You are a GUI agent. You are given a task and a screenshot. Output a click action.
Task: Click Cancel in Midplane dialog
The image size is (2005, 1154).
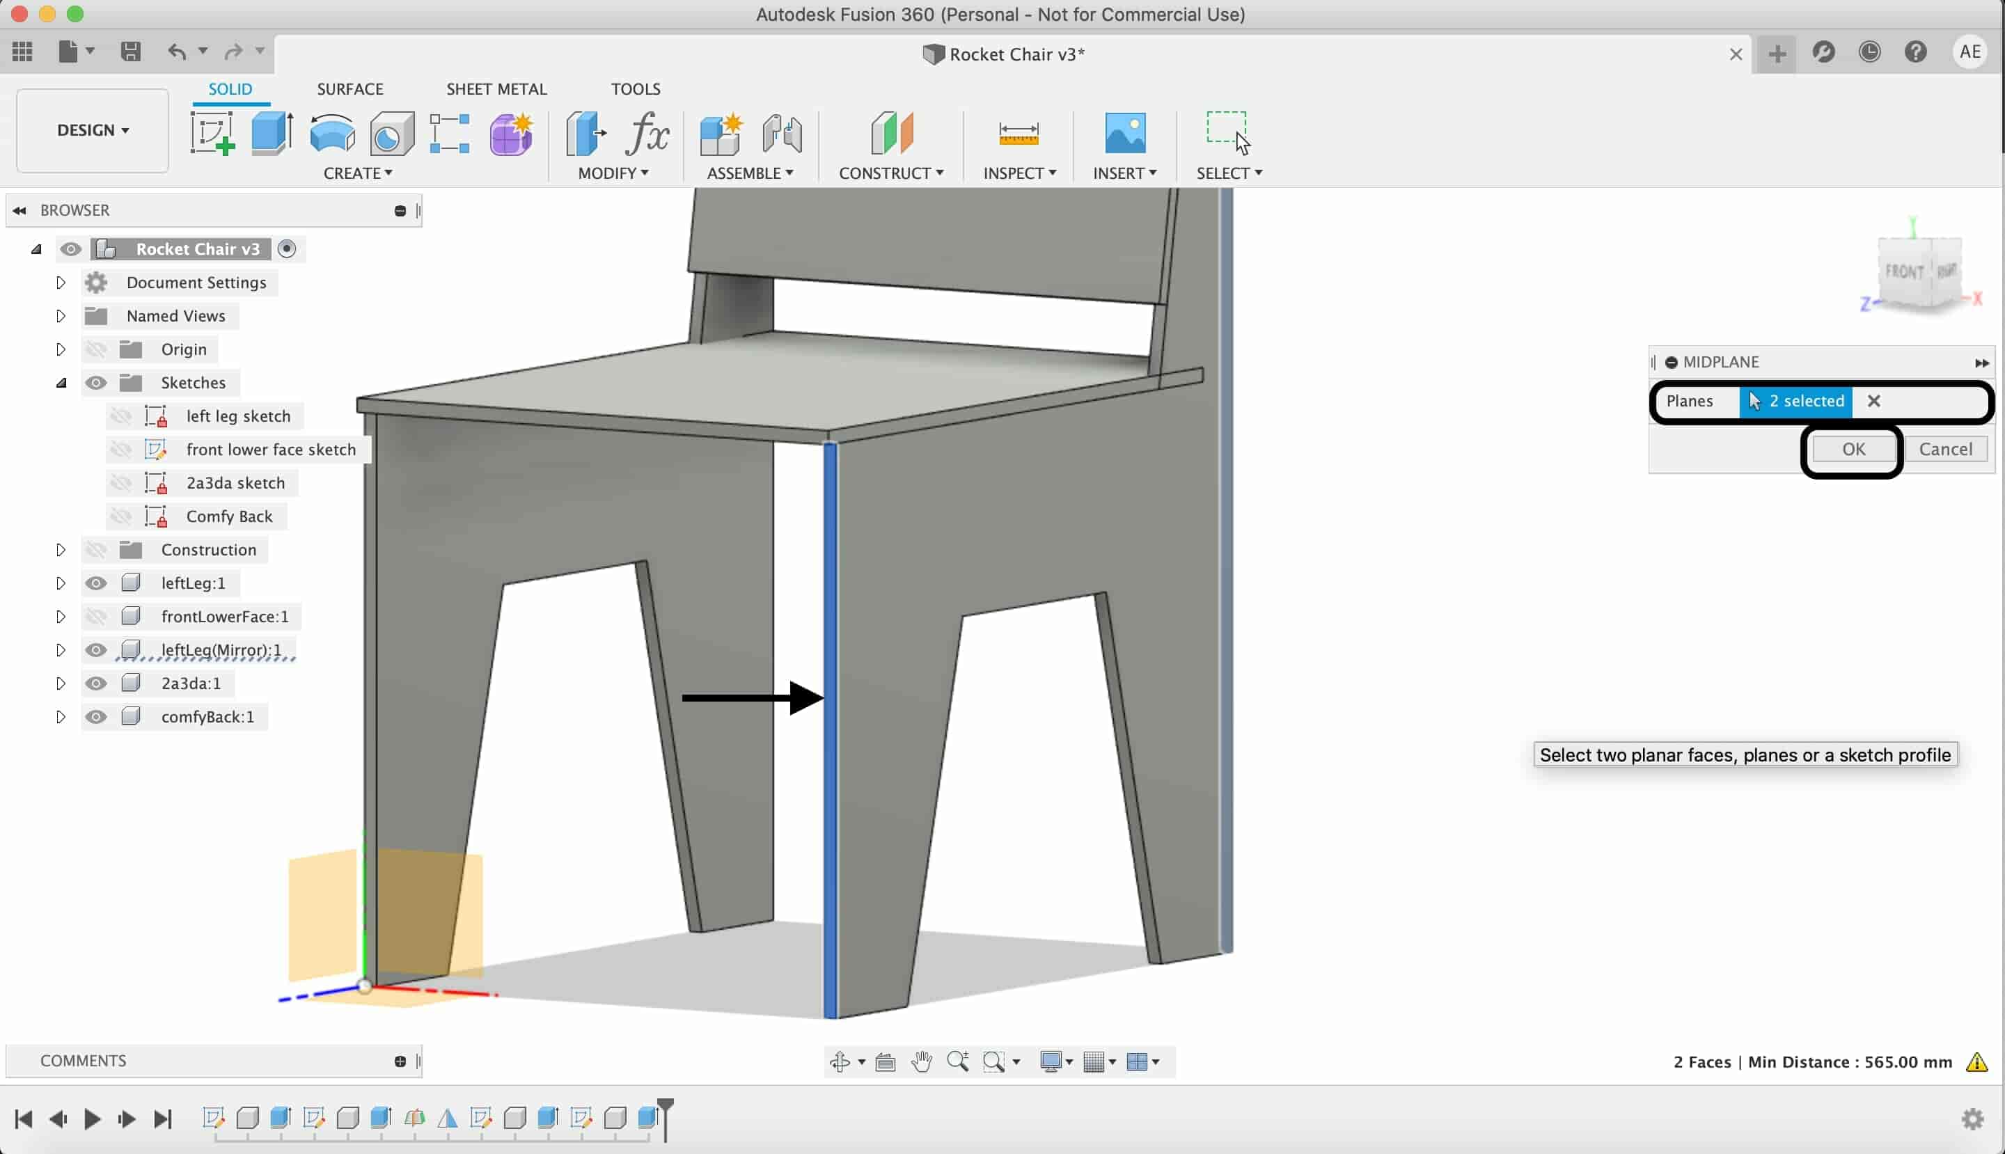coord(1946,450)
